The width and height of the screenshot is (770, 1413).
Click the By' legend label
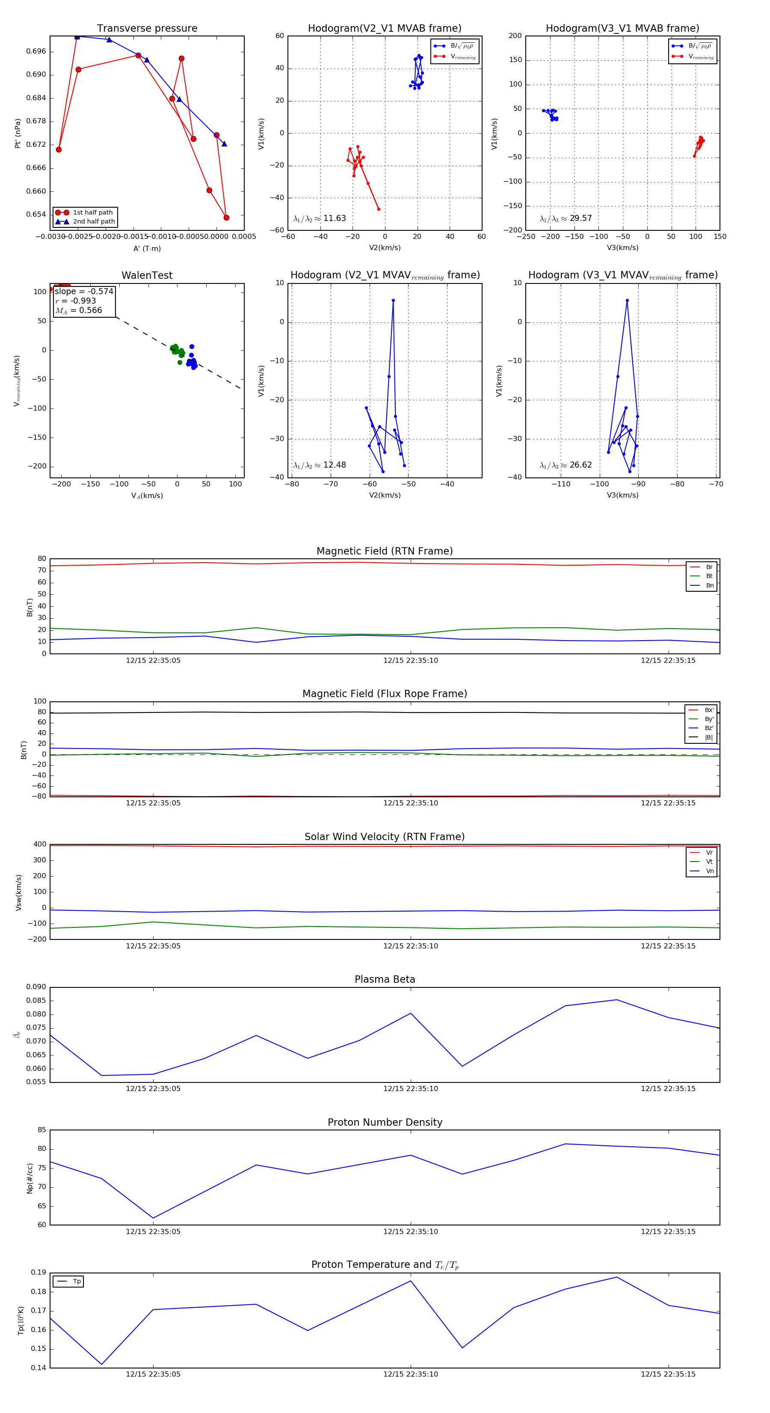tap(709, 719)
